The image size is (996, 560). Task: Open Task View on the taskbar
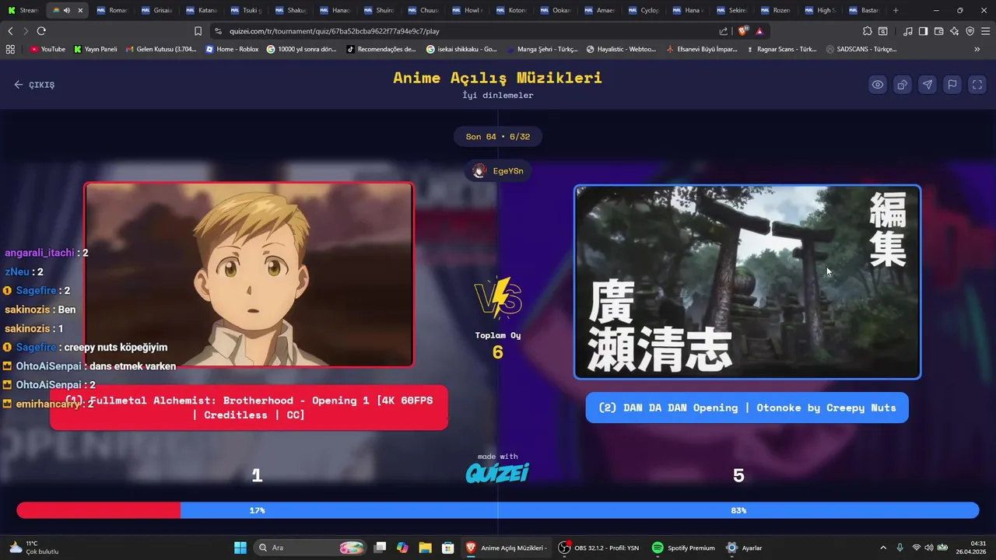point(380,548)
